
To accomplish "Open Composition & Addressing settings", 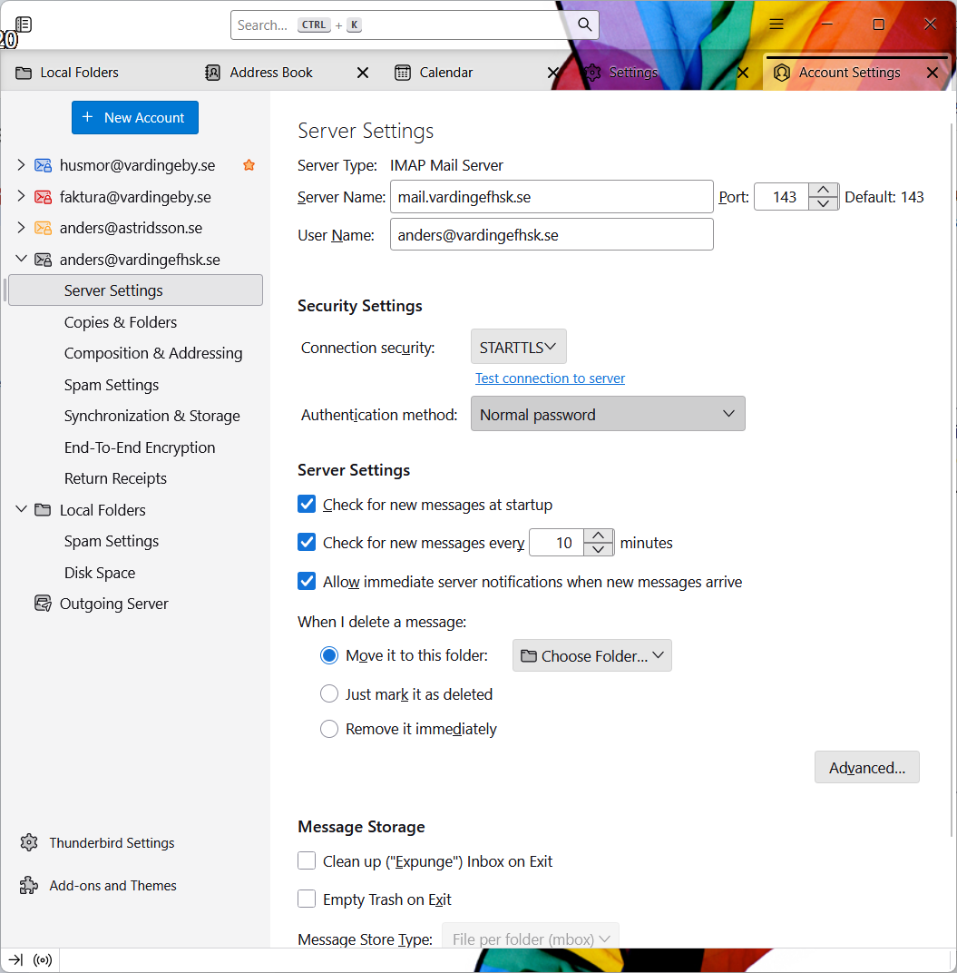I will click(153, 353).
